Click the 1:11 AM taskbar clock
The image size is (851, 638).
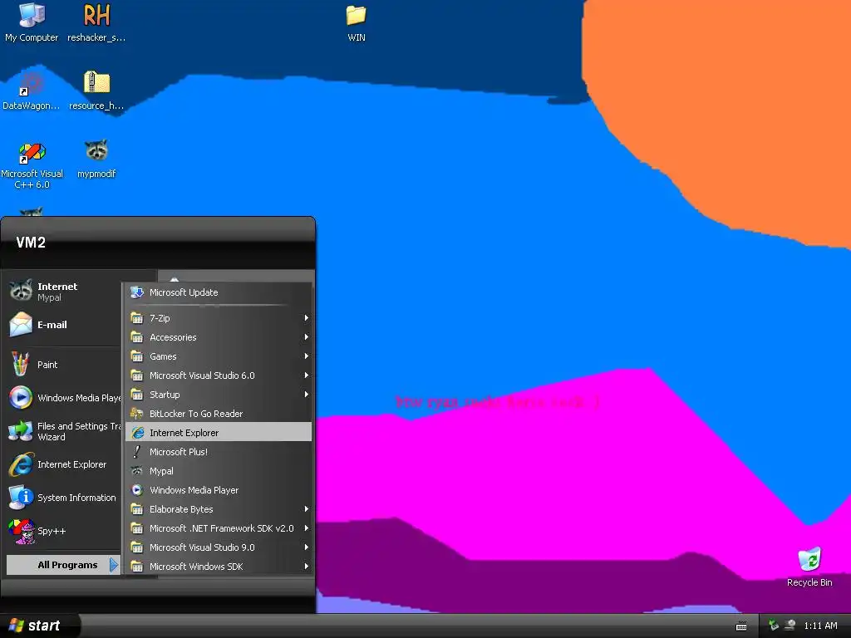[820, 626]
